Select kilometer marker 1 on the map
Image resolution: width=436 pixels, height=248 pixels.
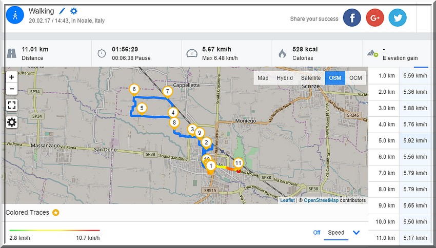pos(211,167)
